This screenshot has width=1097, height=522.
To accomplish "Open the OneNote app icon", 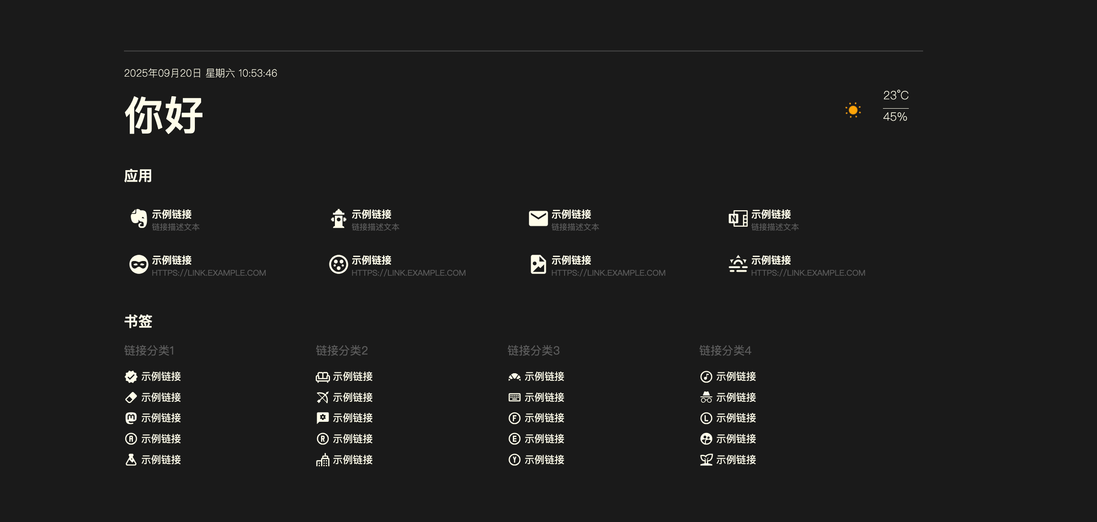I will click(x=738, y=219).
